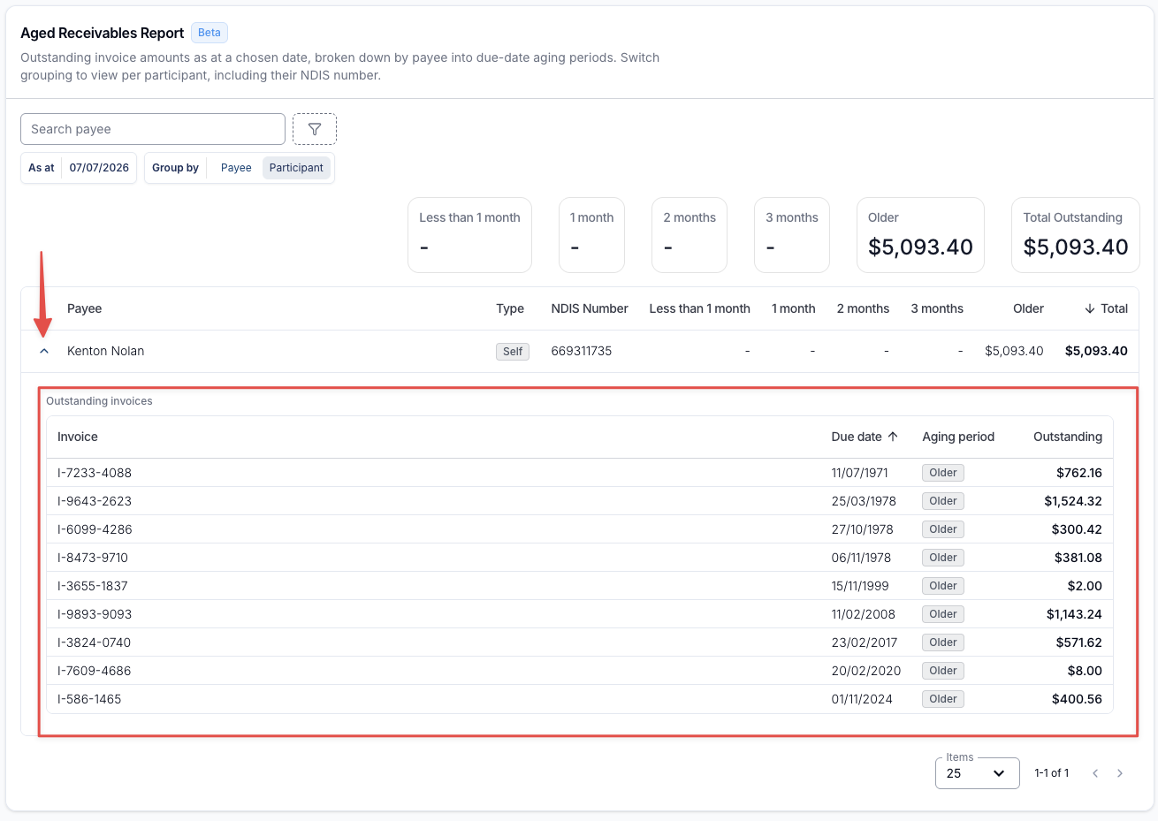Viewport: 1158px width, 821px height.
Task: Group by Payee option
Action: 236,168
